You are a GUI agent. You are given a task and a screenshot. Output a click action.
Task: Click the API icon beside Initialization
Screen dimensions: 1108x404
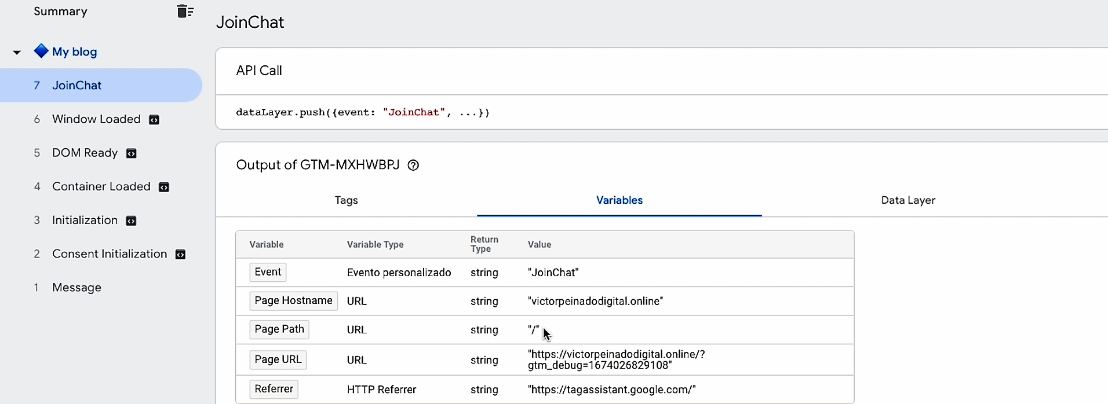click(132, 221)
